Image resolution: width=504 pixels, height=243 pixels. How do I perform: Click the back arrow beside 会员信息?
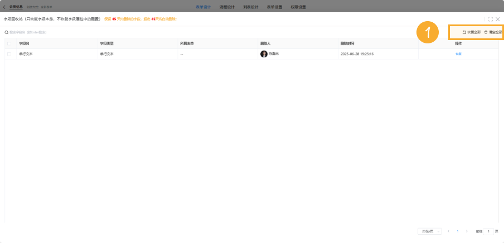coord(4,7)
